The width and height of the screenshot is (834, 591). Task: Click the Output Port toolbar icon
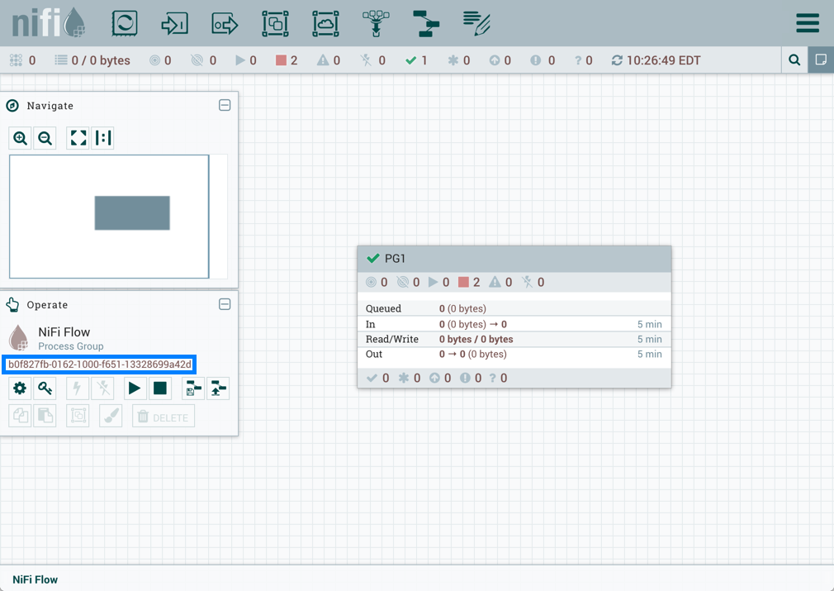pos(225,24)
